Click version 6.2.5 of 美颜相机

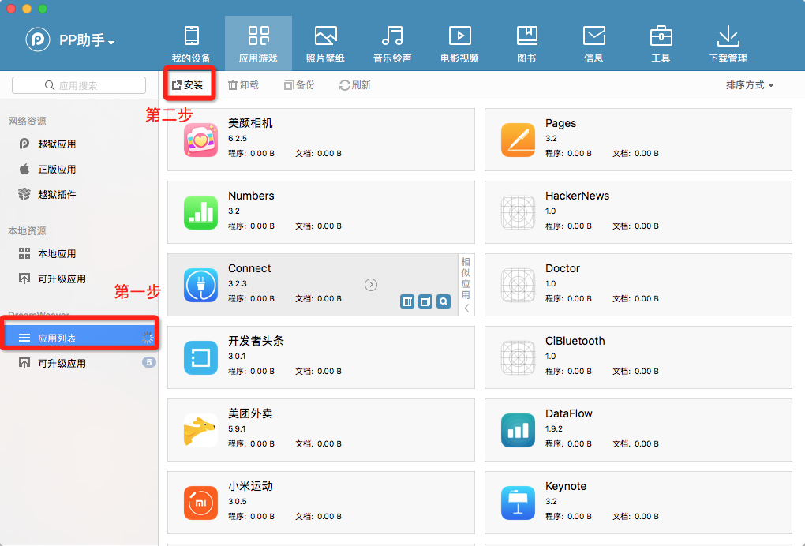238,139
